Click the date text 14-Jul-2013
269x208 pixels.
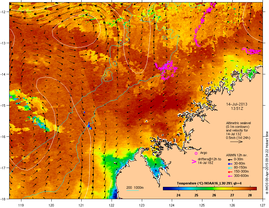point(237,104)
